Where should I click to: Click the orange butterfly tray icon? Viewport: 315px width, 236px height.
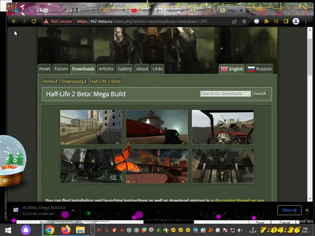[x=122, y=230]
